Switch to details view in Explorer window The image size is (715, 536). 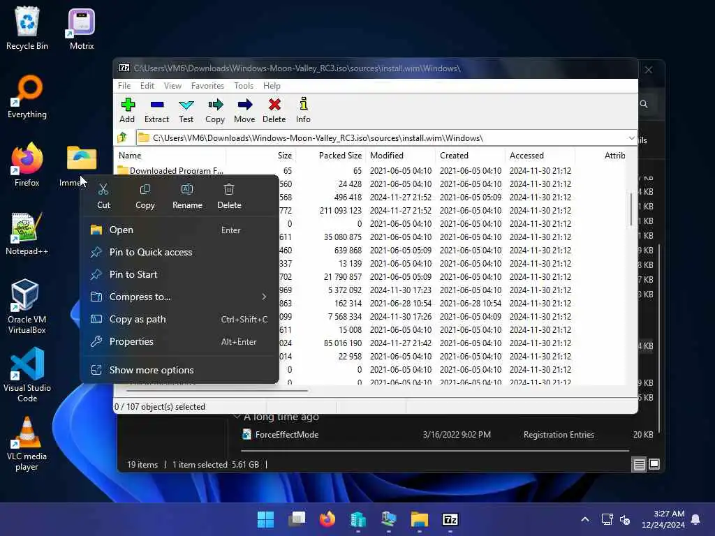[x=640, y=464]
